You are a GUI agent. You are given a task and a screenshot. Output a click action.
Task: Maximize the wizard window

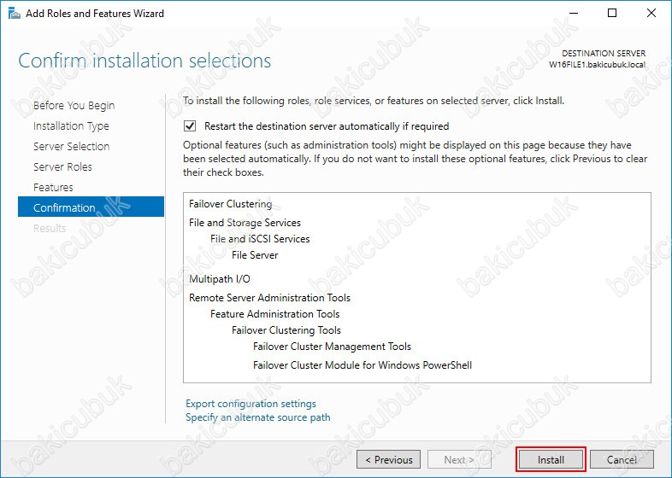pyautogui.click(x=612, y=13)
